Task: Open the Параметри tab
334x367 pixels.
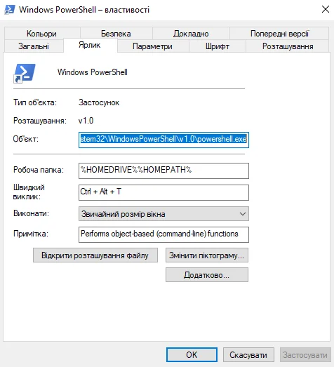Action: (152, 46)
